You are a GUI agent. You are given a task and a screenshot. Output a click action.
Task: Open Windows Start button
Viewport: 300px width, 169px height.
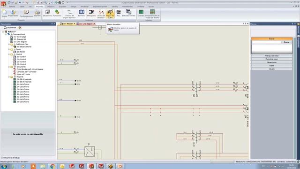pyautogui.click(x=4, y=166)
